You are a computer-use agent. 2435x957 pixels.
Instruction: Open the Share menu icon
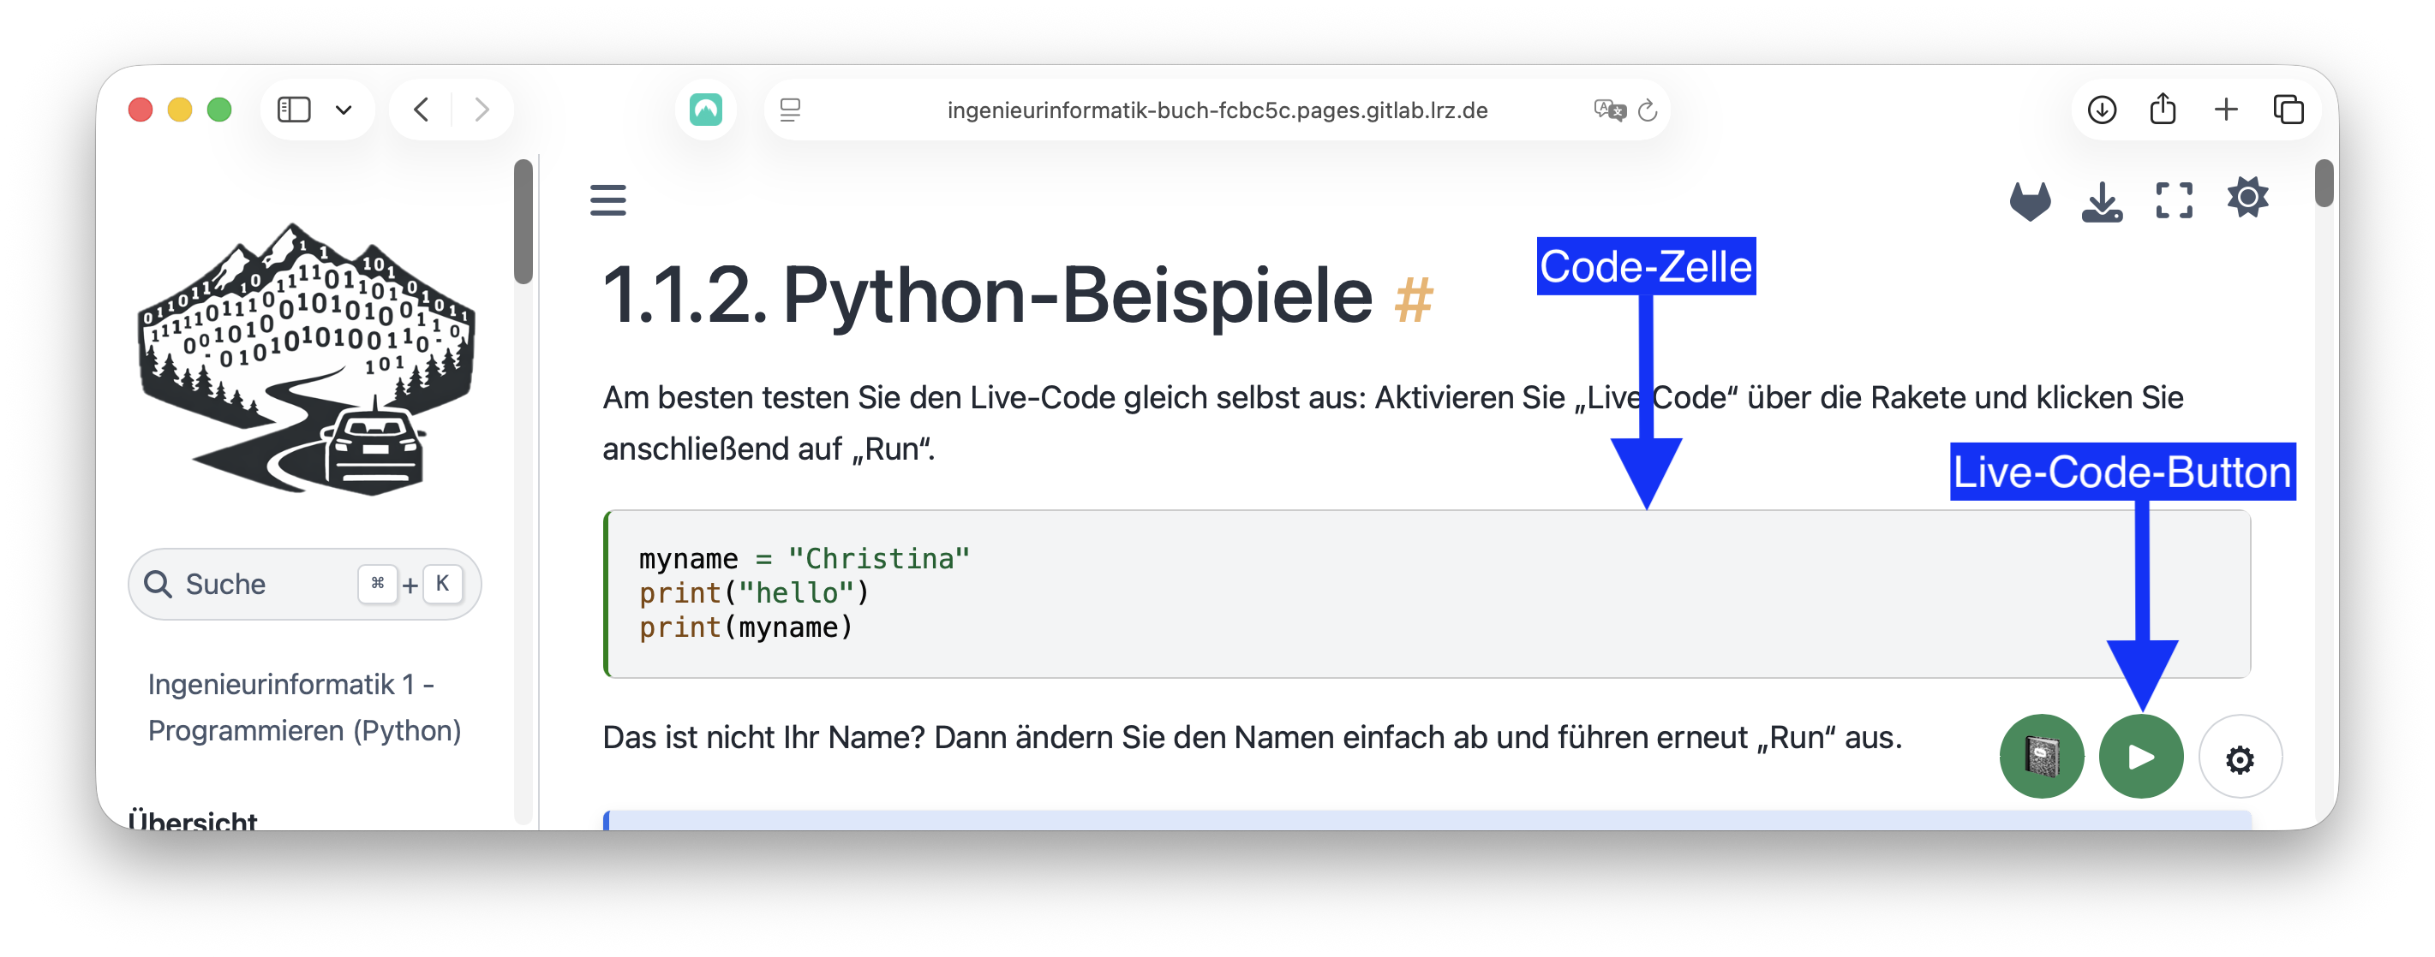pos(2163,110)
